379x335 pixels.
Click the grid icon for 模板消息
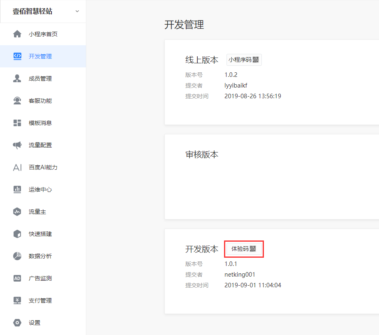(x=17, y=123)
